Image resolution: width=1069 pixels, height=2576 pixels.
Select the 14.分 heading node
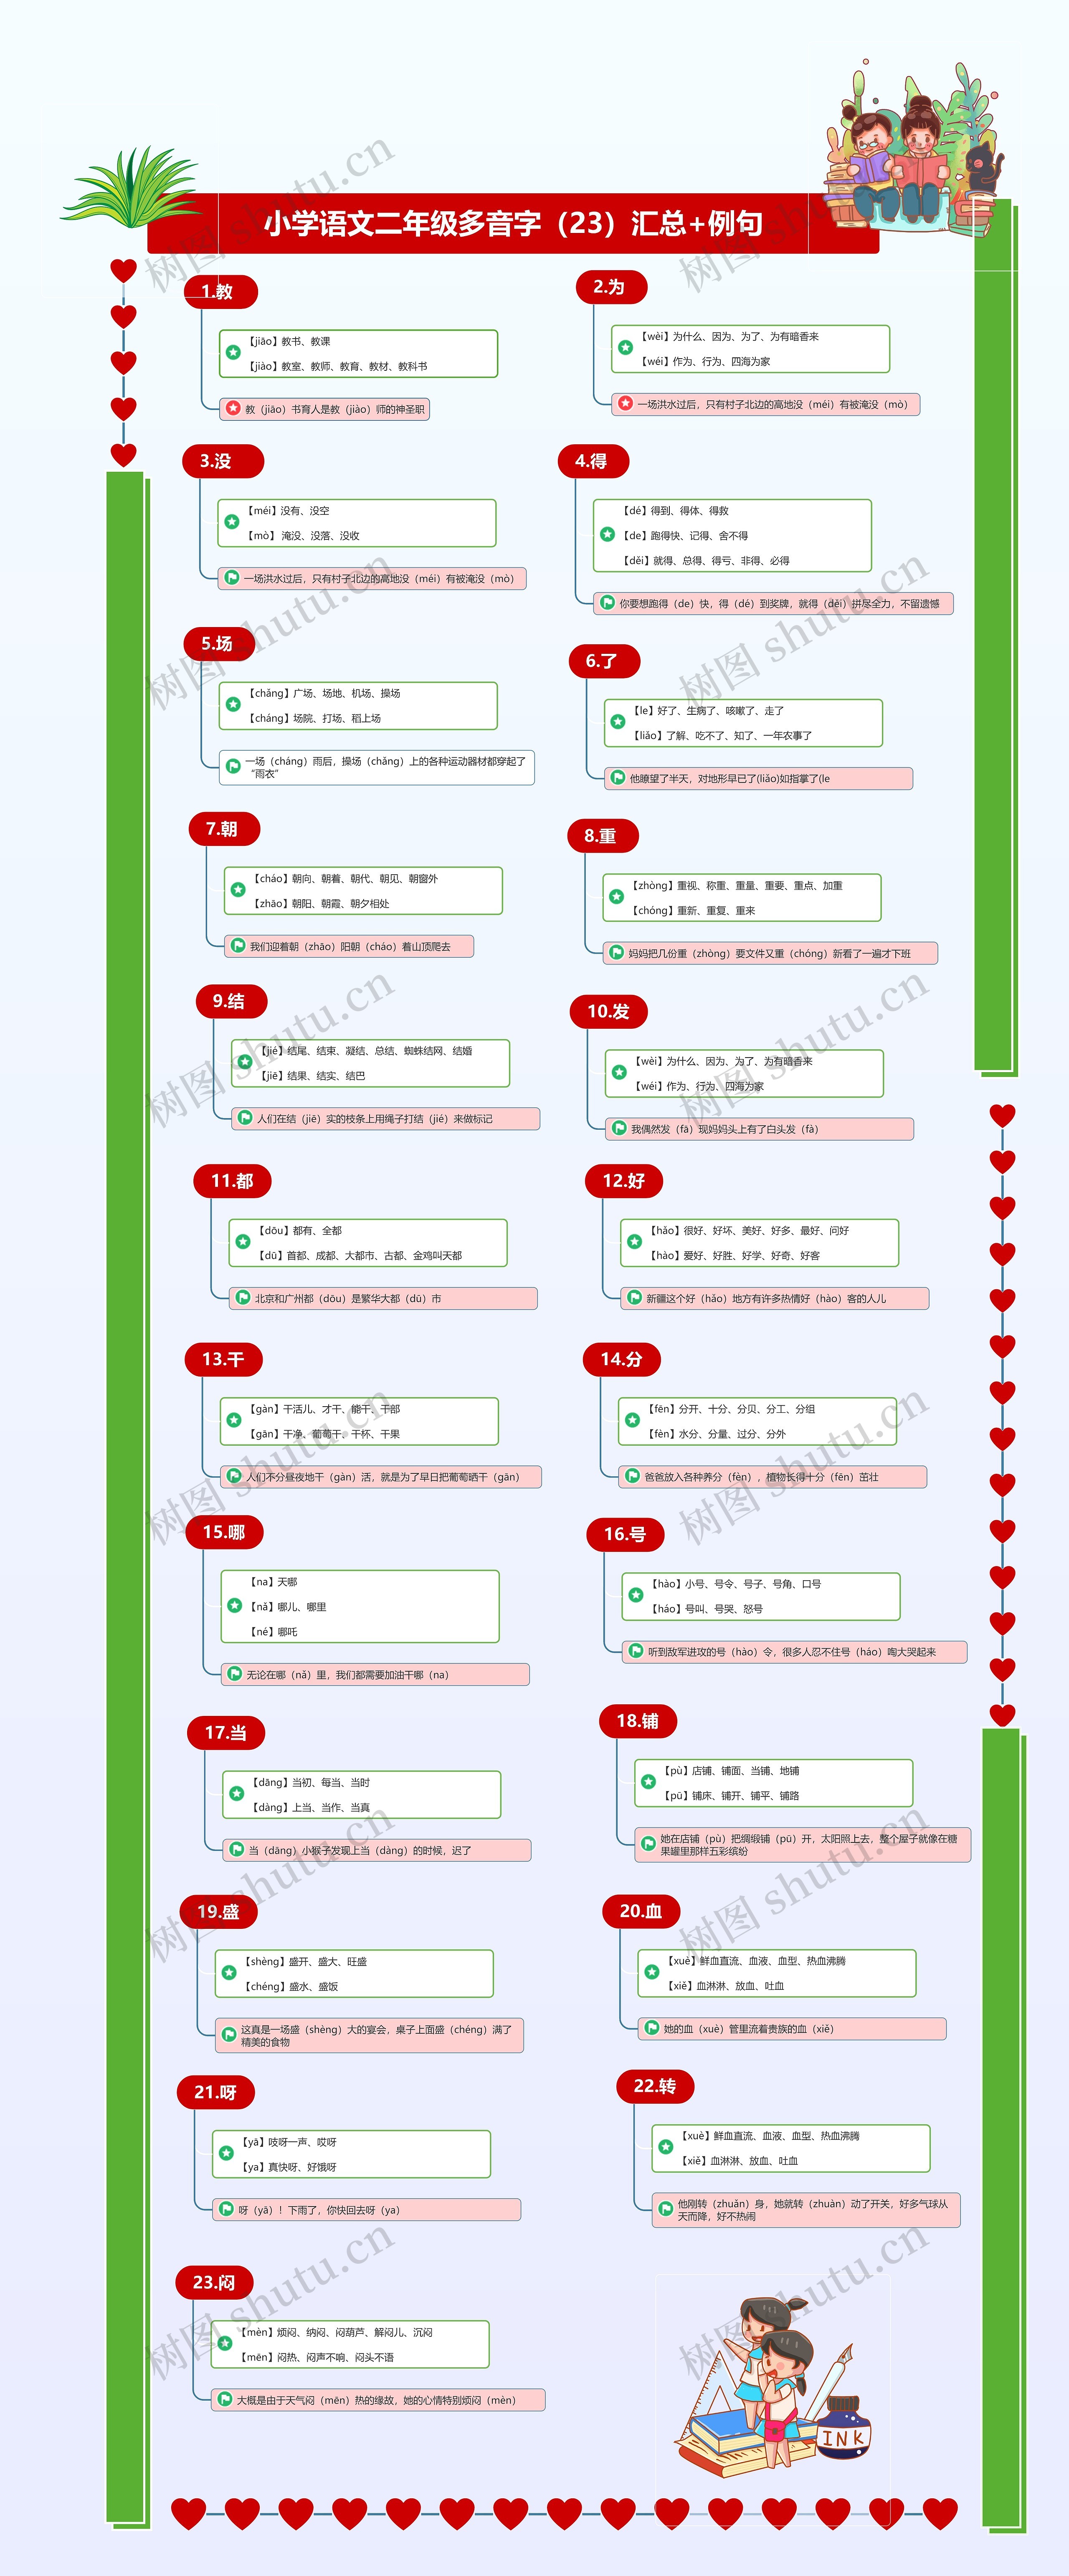(622, 1359)
